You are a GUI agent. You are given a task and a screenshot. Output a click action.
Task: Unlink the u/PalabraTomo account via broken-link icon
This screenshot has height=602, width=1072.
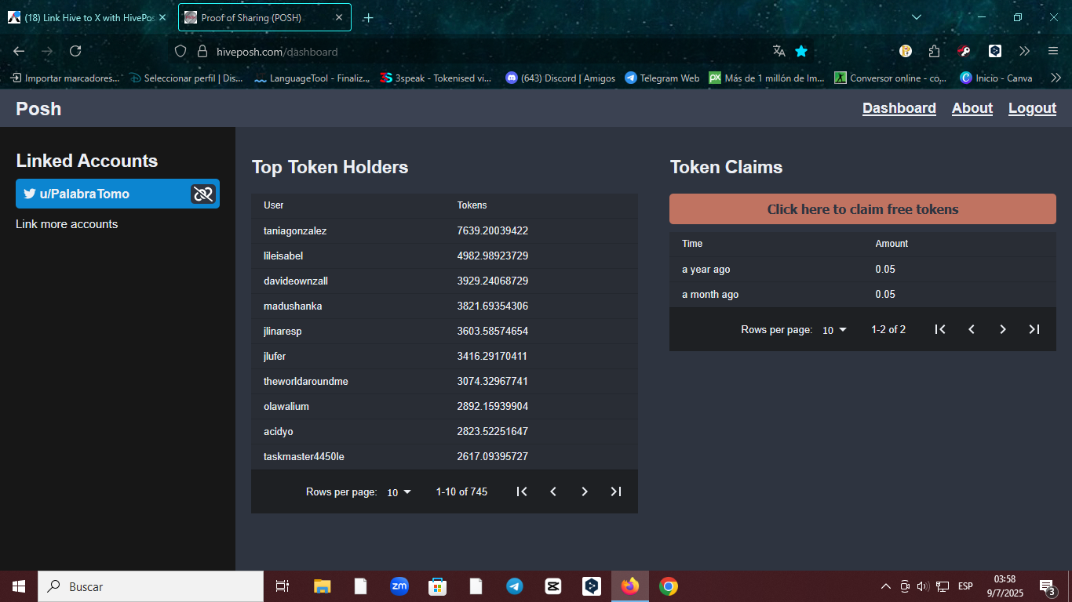[x=203, y=194]
